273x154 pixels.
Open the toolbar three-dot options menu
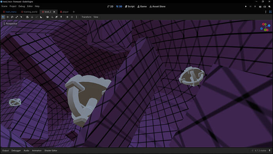[x=76, y=17]
